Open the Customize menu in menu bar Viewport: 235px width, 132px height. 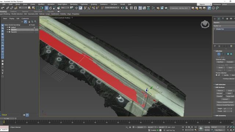[x=84, y=4]
